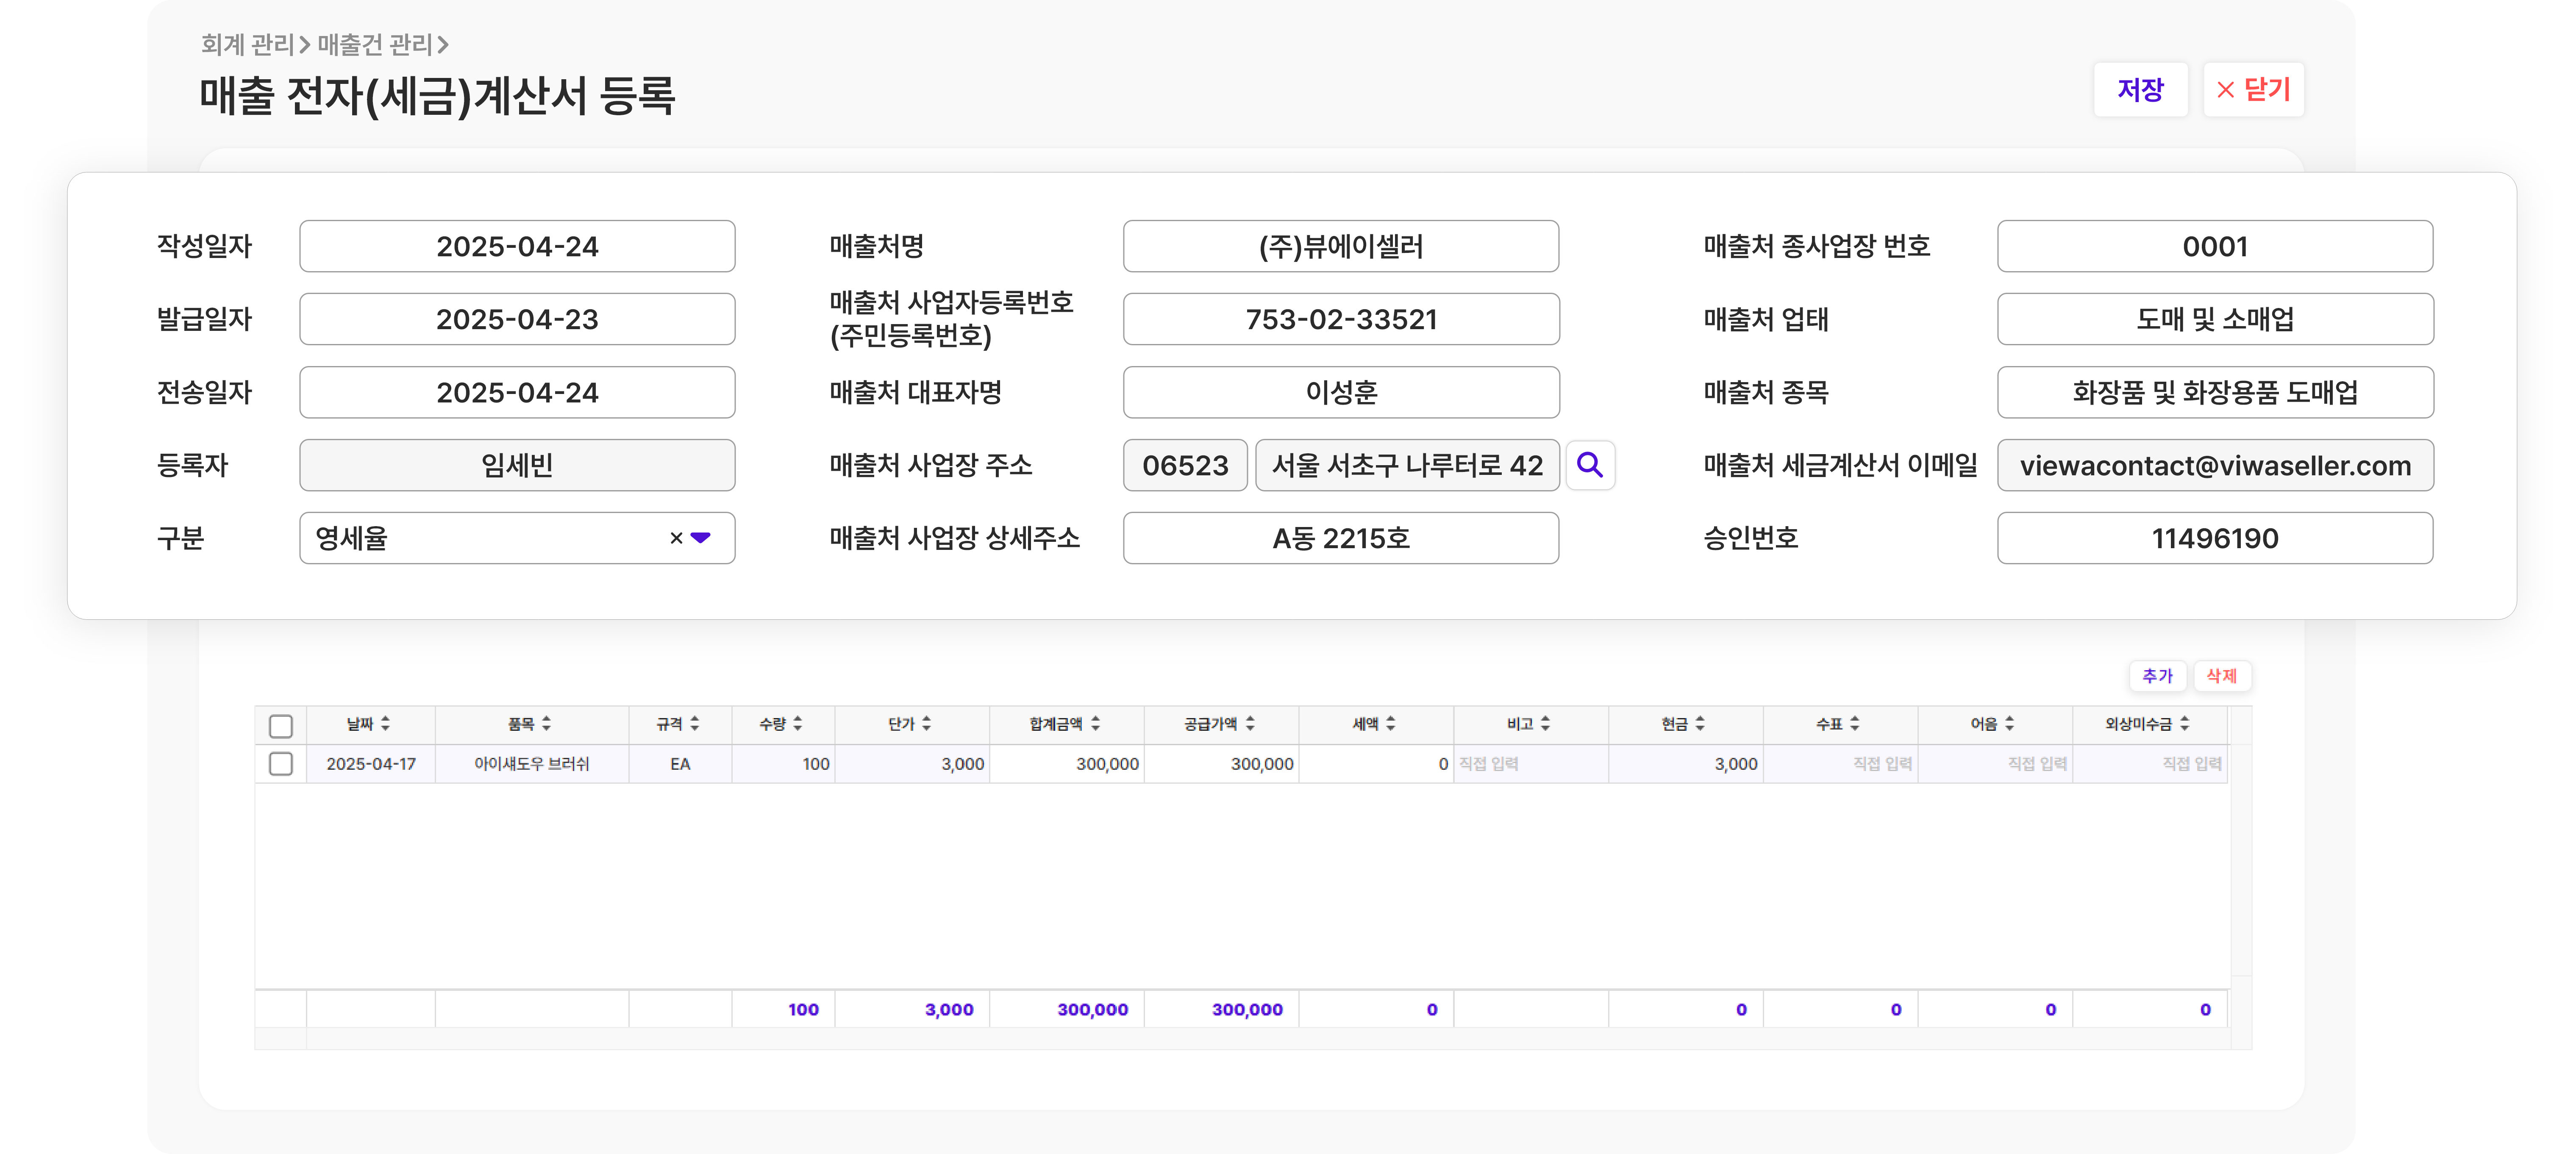2576x1154 pixels.
Task: Click the quantity cell 100 in the row
Action: 783,764
